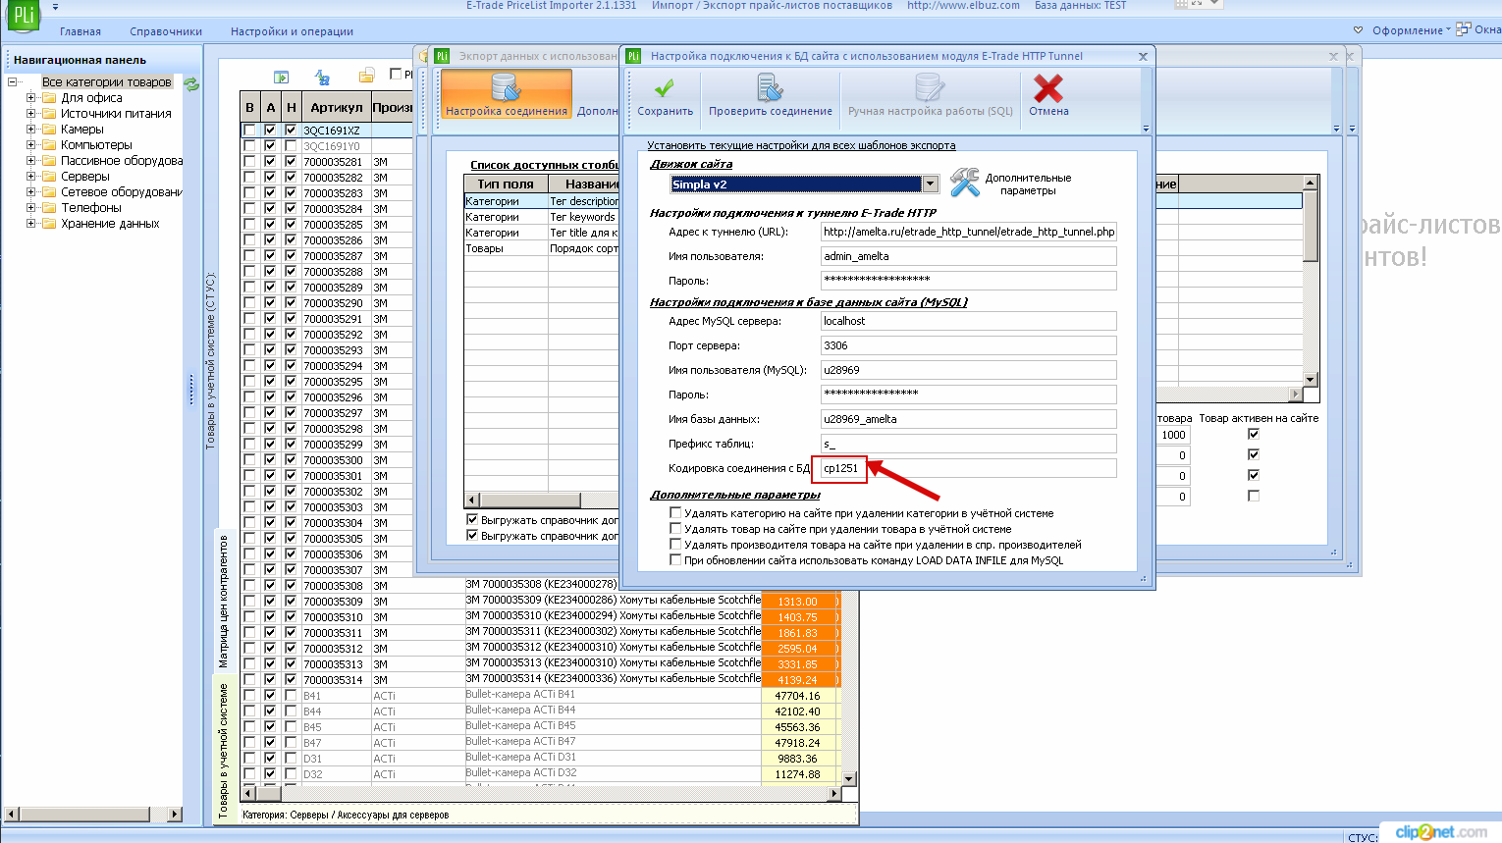Click the Компьютеры folder icon
The height and width of the screenshot is (843, 1502).
pyautogui.click(x=48, y=145)
